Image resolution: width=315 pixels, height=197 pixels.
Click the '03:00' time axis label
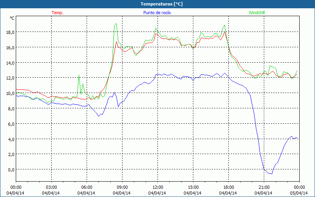point(51,188)
